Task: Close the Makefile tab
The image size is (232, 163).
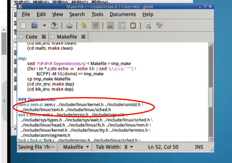Action: pos(83,37)
